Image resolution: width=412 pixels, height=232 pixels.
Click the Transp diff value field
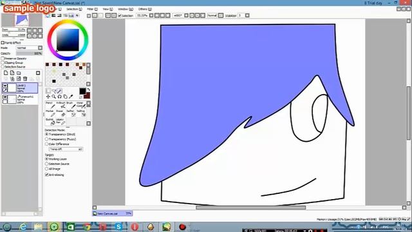point(66,149)
